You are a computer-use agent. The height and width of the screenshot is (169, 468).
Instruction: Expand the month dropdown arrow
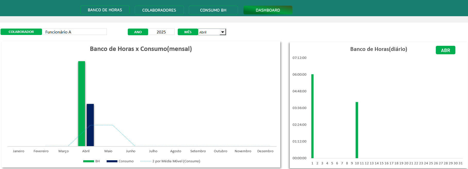point(223,32)
